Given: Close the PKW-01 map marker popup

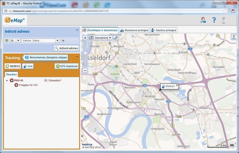Looking at the screenshot, I should [177, 85].
